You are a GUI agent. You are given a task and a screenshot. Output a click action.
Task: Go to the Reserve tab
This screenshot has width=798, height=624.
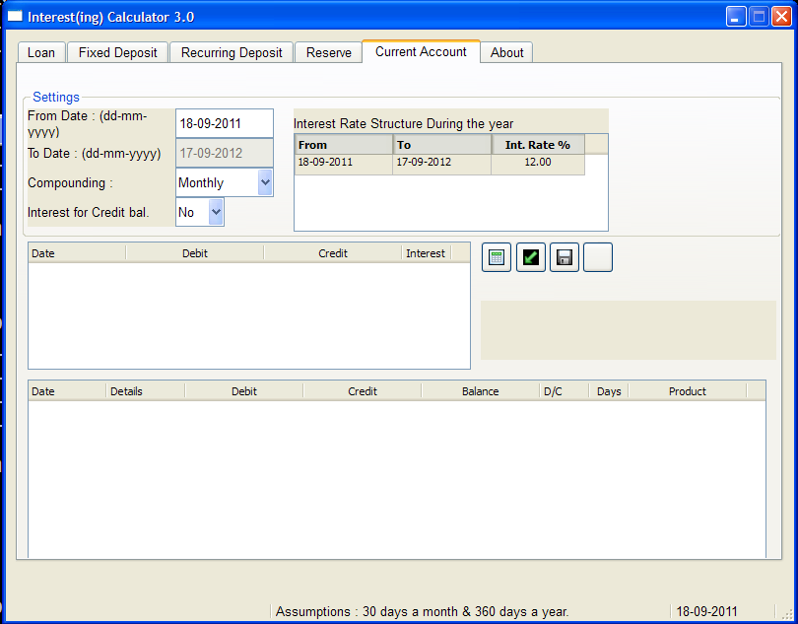click(x=328, y=52)
